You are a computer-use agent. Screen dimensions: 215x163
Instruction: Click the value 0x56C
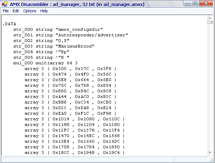point(104,74)
